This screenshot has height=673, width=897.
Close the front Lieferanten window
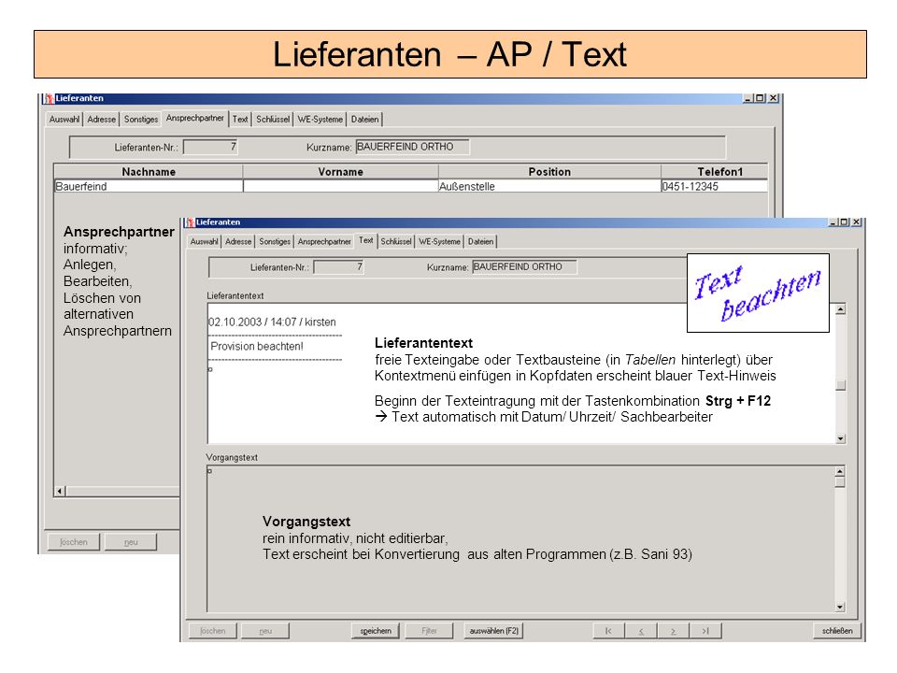coord(857,222)
